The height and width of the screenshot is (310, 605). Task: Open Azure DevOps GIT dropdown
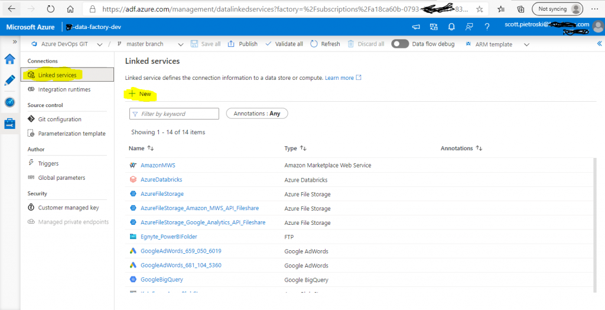pyautogui.click(x=67, y=44)
